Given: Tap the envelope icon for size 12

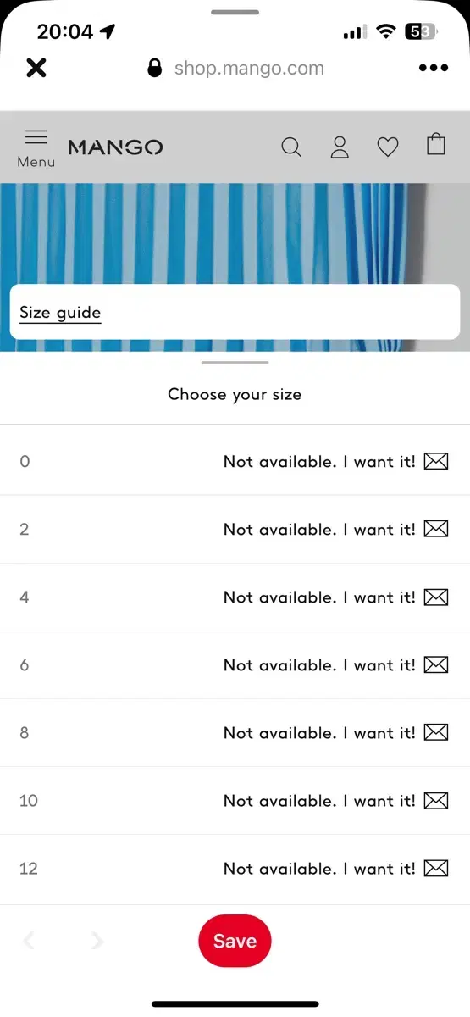Looking at the screenshot, I should 435,868.
